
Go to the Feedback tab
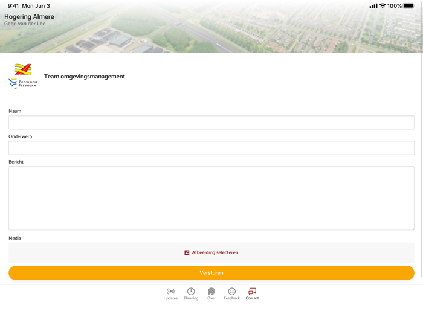[x=231, y=294]
